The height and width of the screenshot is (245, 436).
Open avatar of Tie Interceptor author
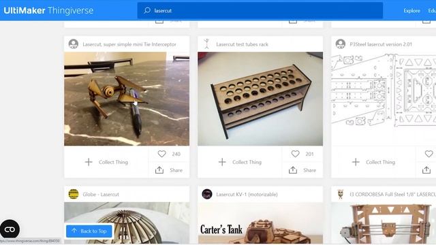pos(74,44)
